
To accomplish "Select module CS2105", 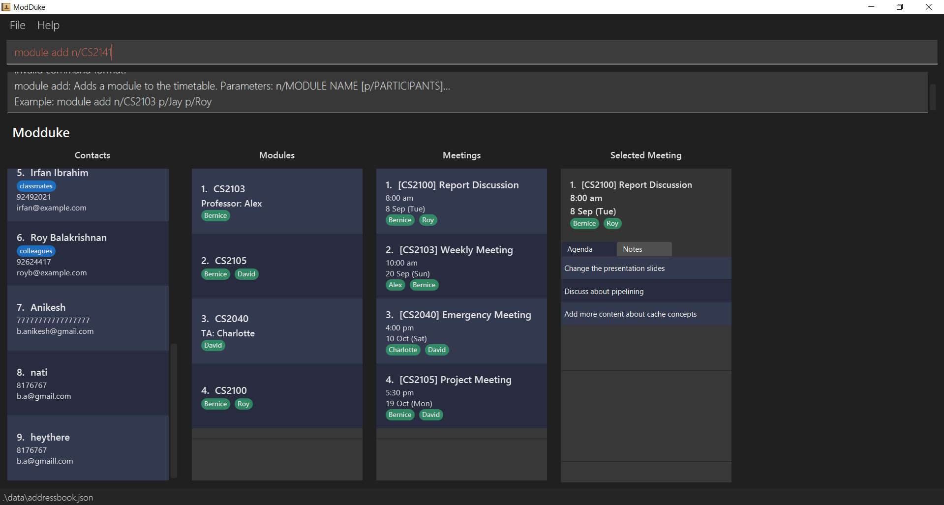I will point(277,267).
